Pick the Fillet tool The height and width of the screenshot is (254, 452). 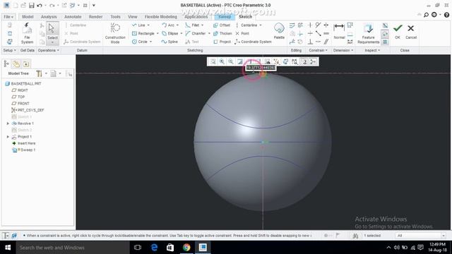[192, 25]
